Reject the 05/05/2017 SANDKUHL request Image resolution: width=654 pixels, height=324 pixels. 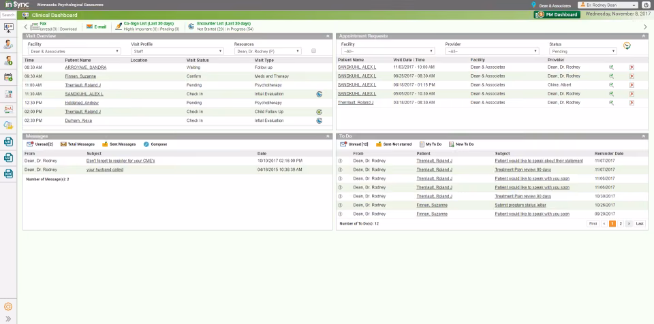point(632,94)
